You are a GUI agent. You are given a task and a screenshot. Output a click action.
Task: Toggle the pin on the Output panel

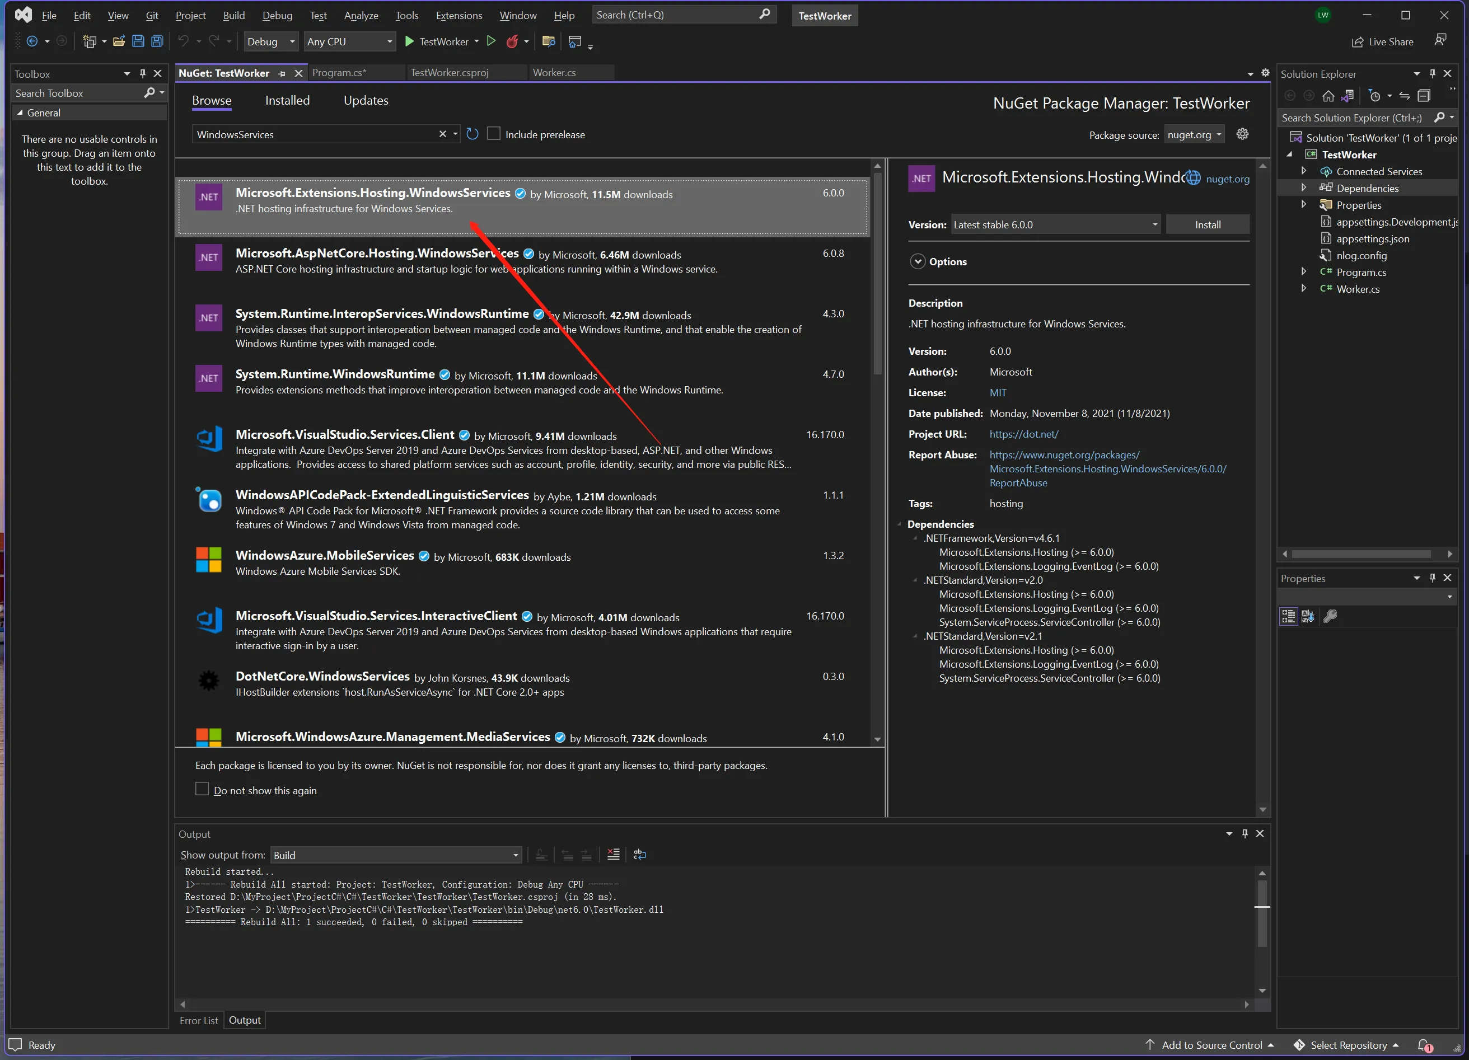pos(1245,833)
